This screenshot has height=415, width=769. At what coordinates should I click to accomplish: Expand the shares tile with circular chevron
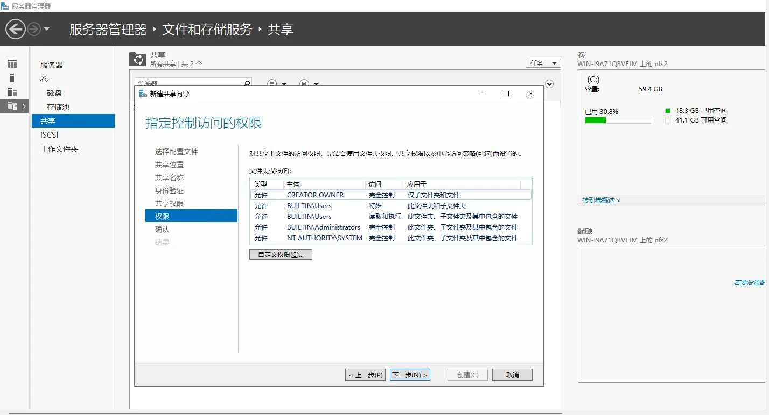[x=549, y=84]
